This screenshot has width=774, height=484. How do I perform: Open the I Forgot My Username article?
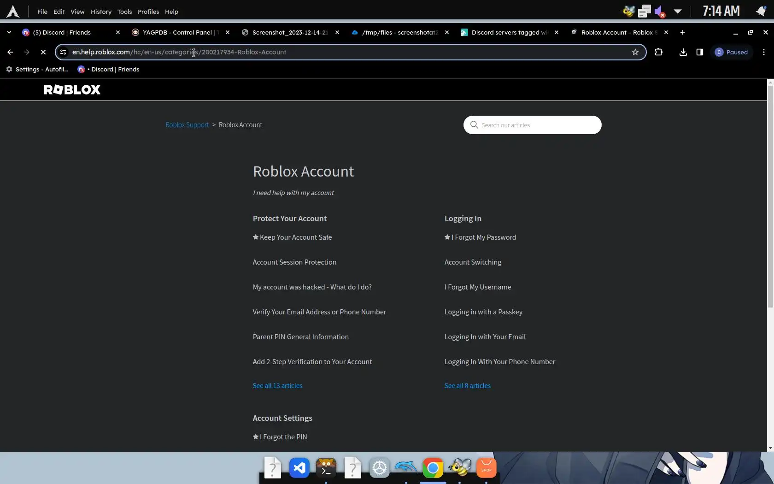tap(478, 287)
